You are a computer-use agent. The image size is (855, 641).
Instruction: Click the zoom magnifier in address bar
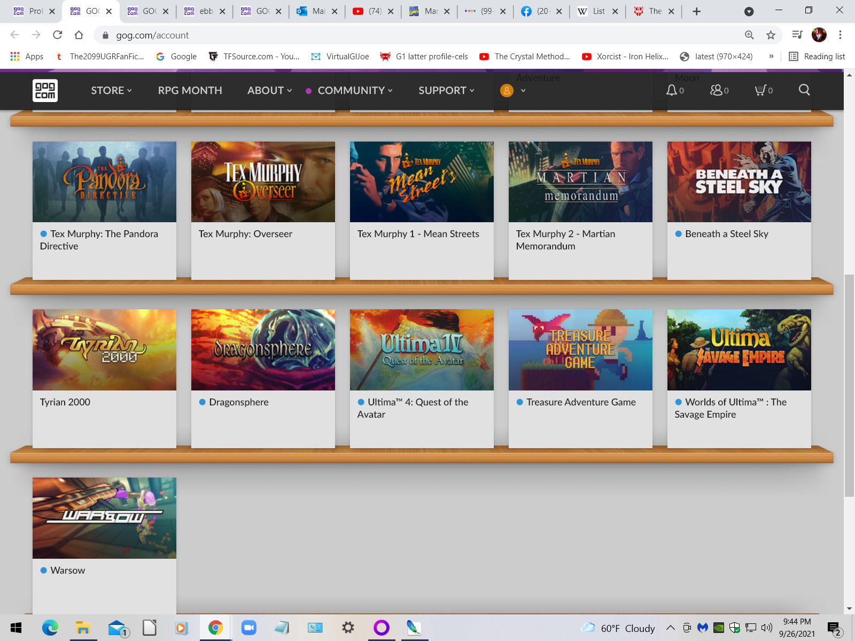tap(749, 35)
